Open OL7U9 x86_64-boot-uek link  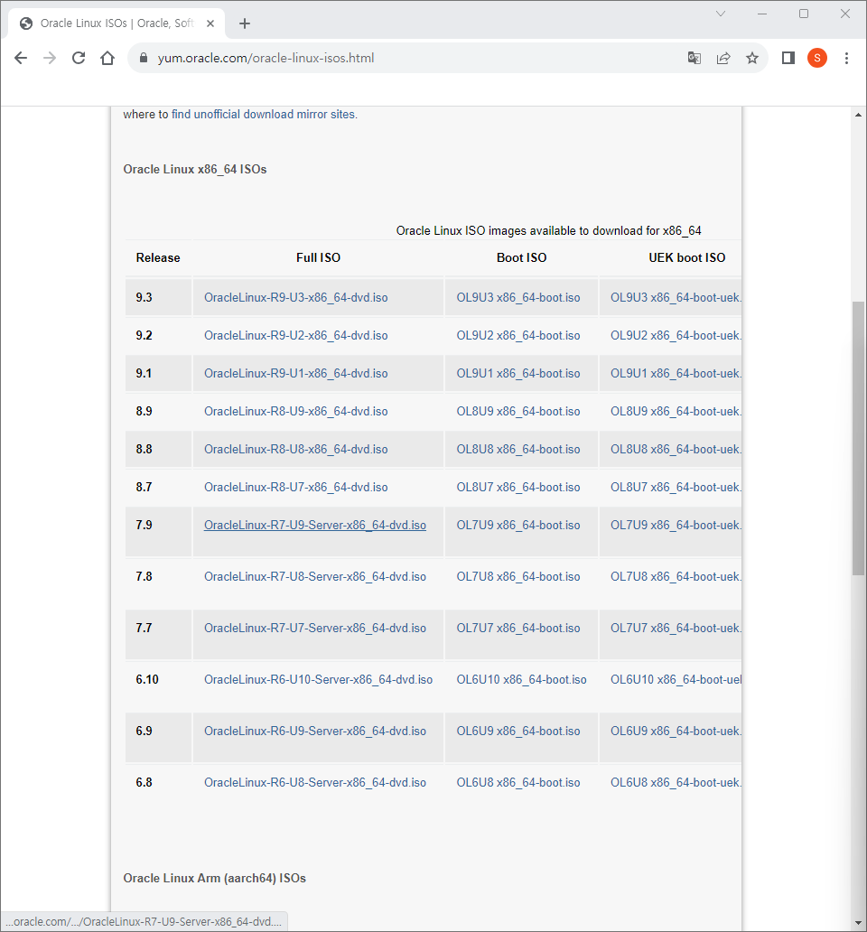coord(676,526)
